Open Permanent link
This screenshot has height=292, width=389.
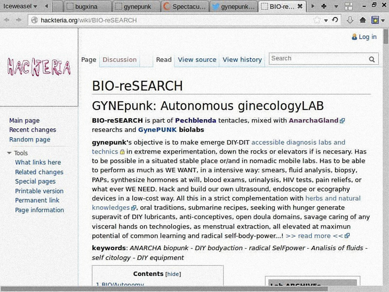click(37, 200)
